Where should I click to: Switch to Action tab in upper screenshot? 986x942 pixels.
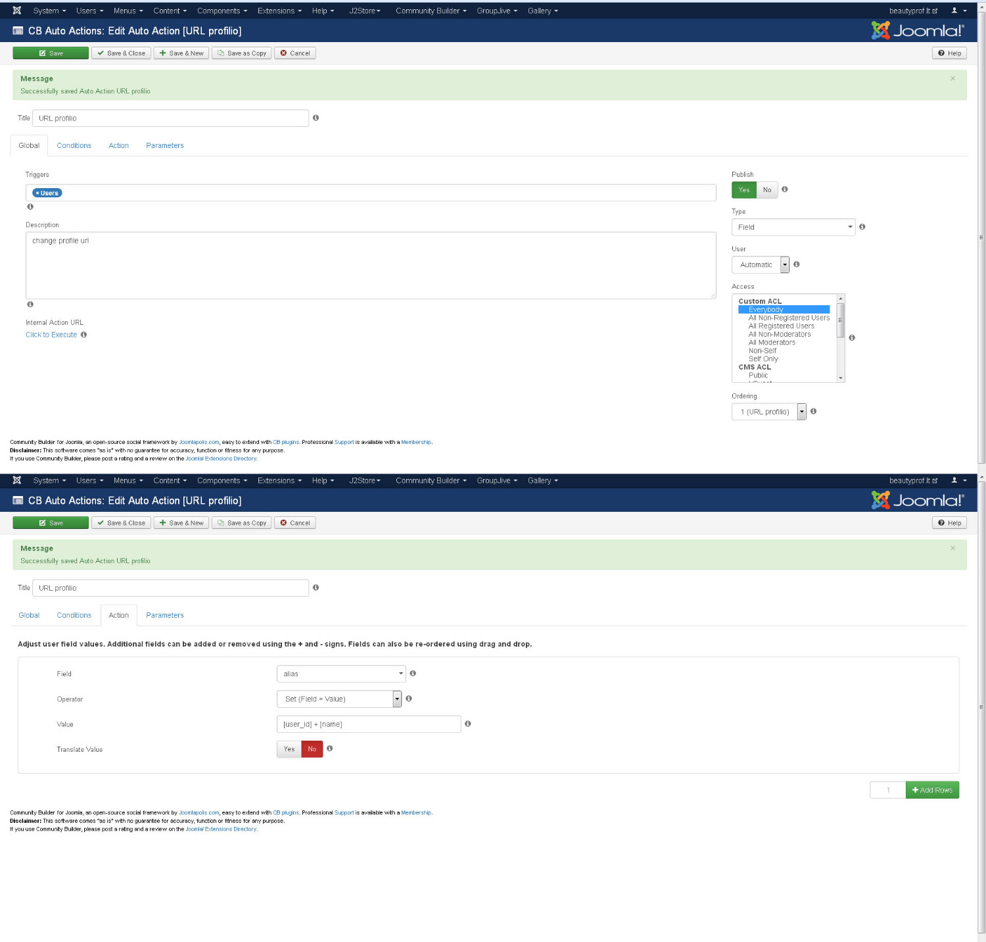click(119, 145)
